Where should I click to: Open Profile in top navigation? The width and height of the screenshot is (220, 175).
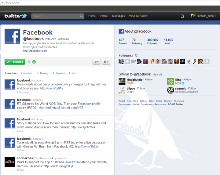click(104, 16)
